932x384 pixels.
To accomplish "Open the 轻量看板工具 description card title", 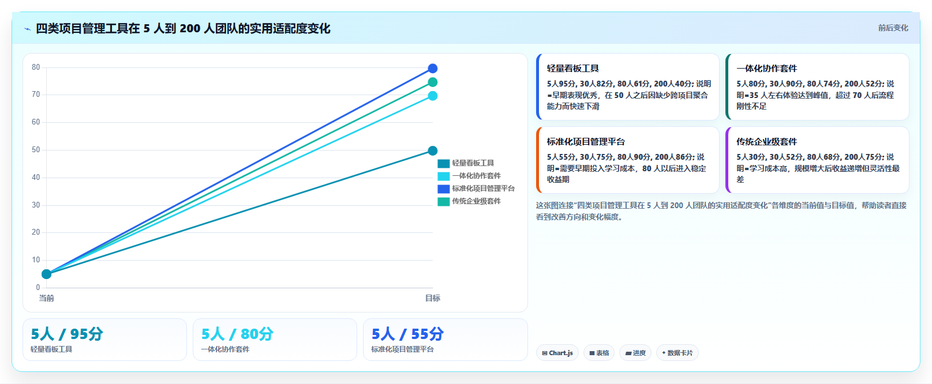I will click(573, 68).
